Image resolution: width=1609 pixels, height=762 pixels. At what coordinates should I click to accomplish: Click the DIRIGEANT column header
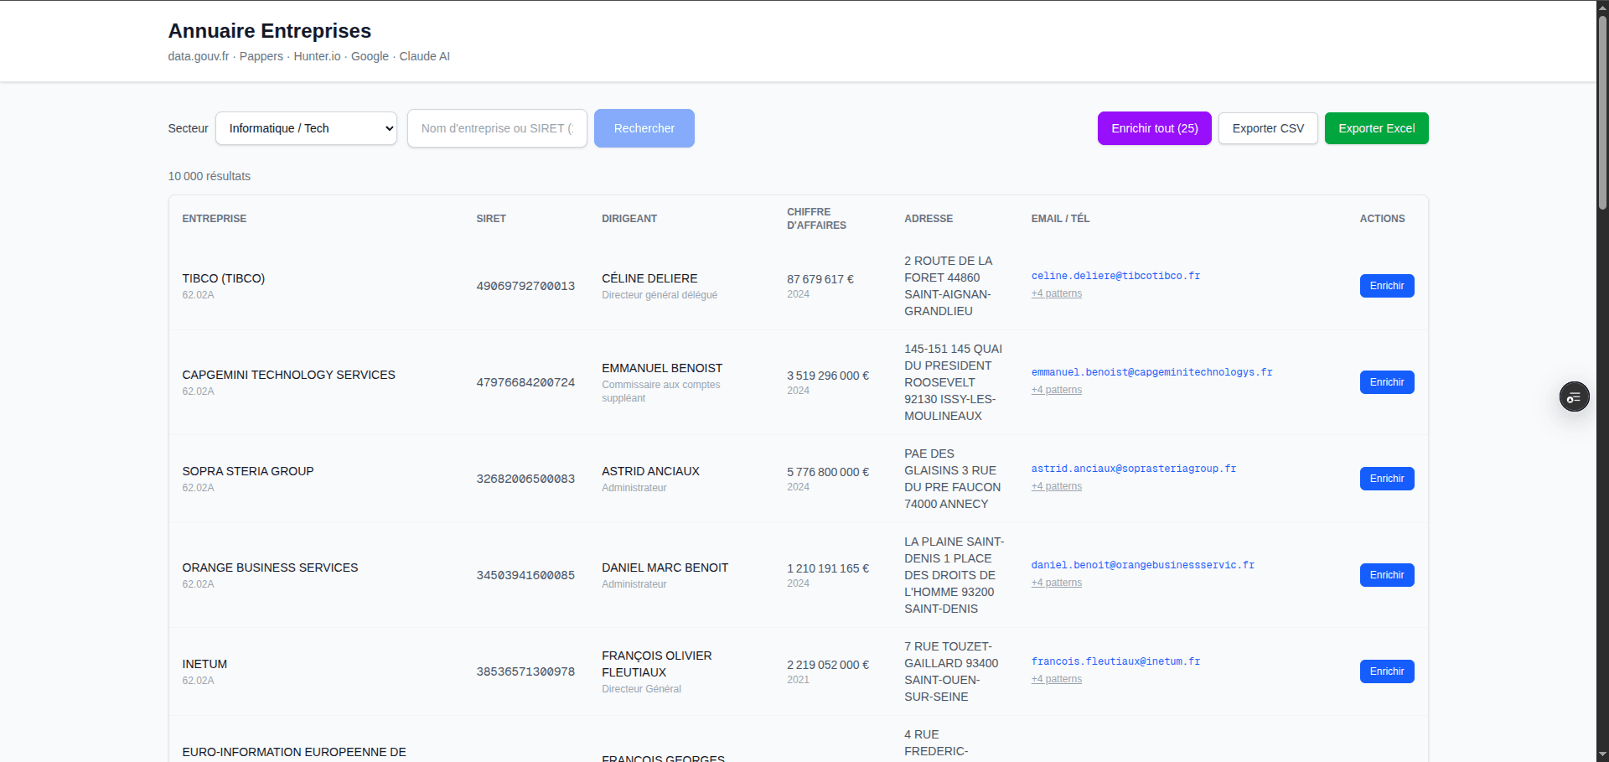[x=629, y=219]
